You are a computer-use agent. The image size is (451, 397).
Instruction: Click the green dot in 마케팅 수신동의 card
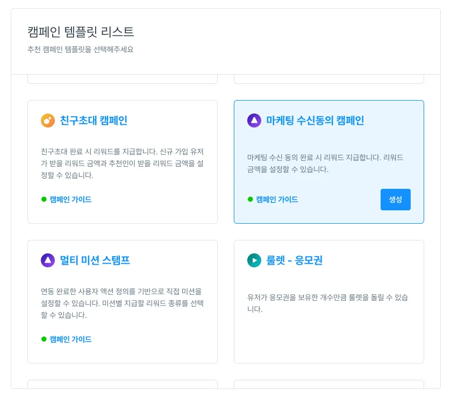pos(250,200)
